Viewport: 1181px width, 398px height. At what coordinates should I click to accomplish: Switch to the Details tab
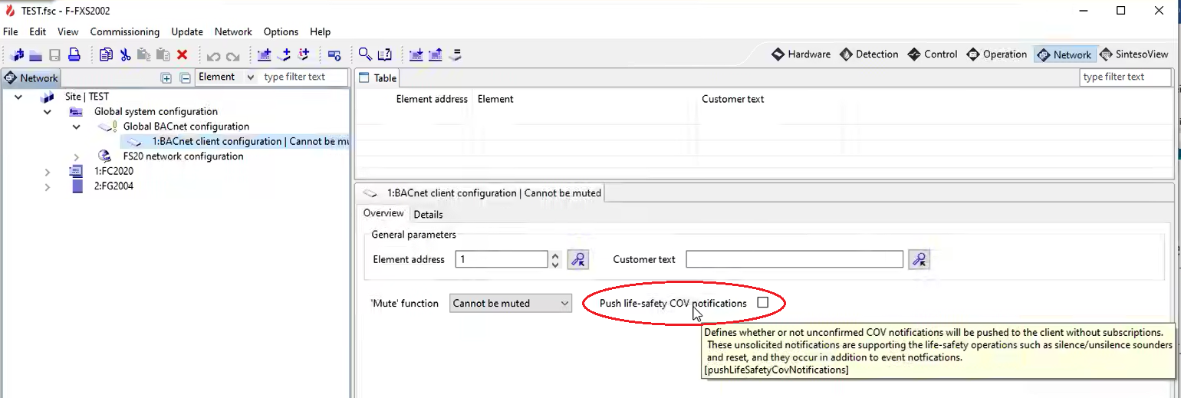coord(428,214)
